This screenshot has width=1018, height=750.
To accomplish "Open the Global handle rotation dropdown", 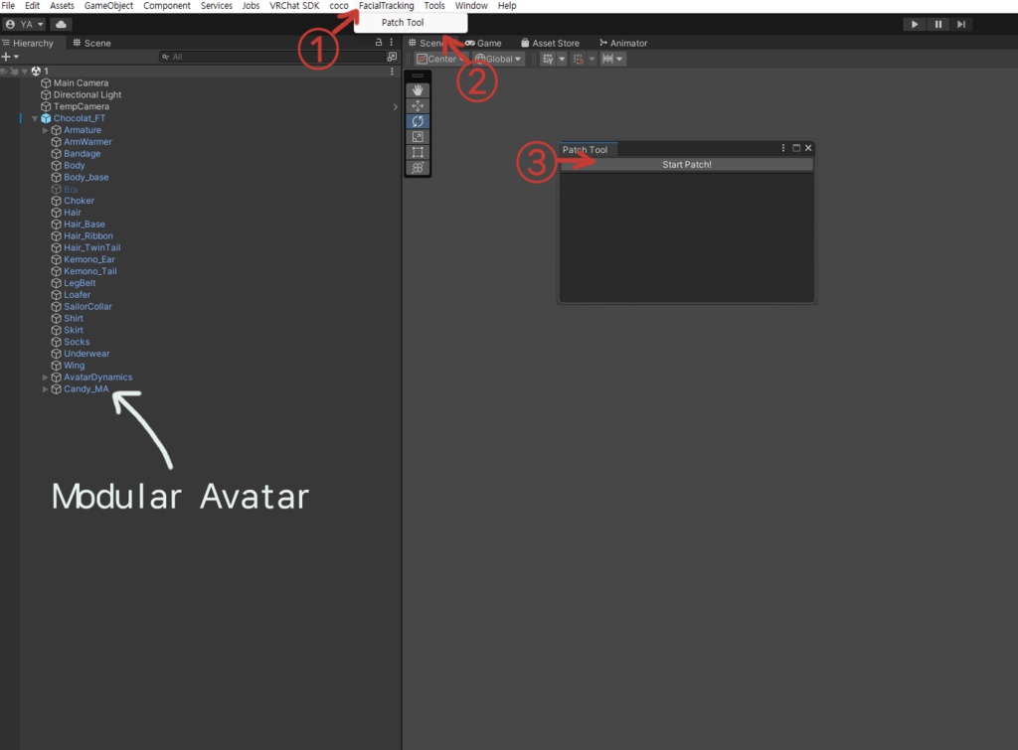I will tap(498, 59).
